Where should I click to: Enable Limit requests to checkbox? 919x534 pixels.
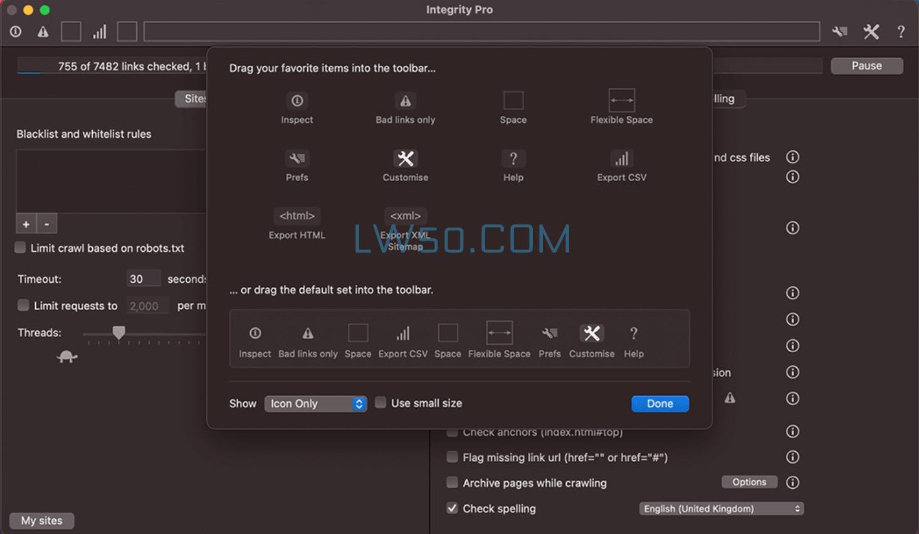pyautogui.click(x=23, y=305)
